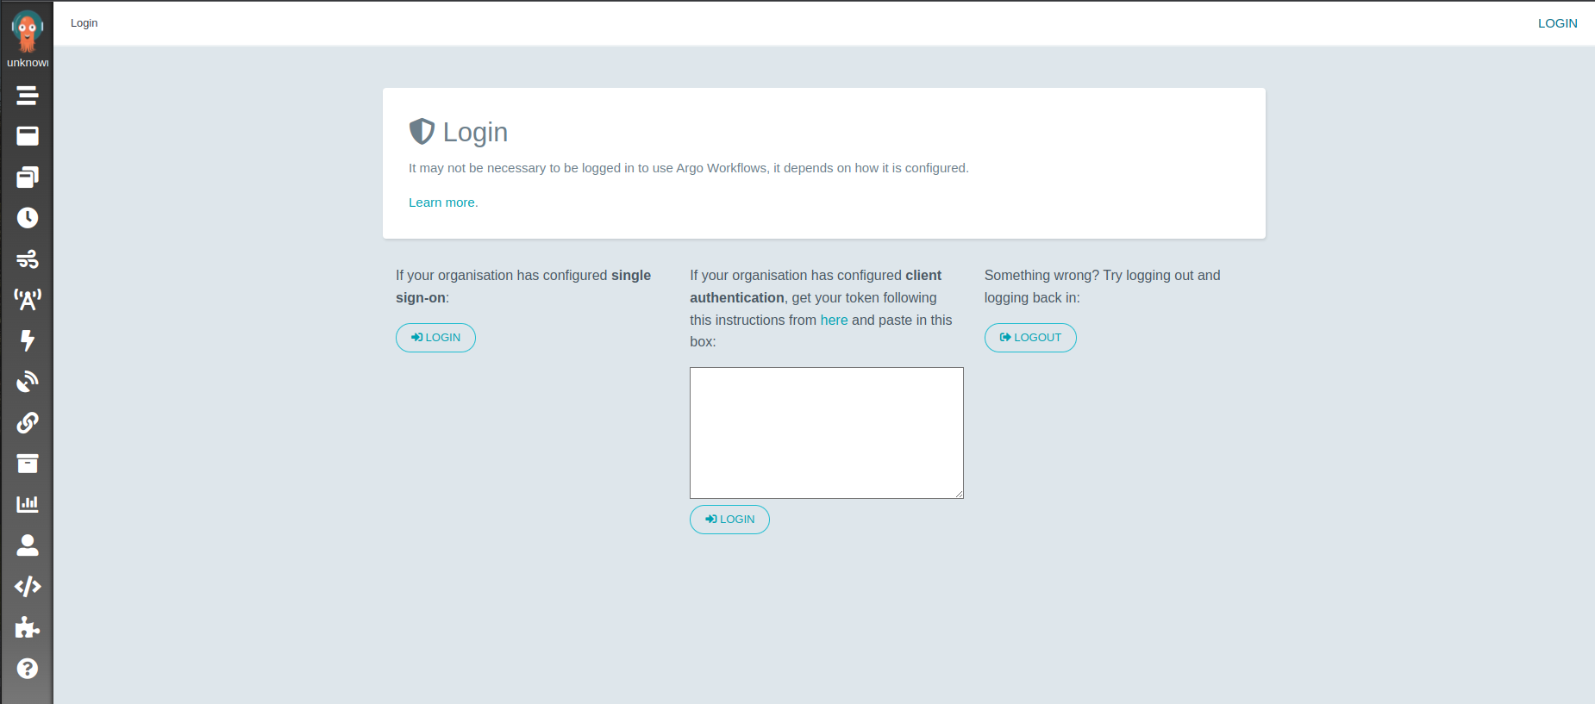The image size is (1595, 704).
Task: Click the satellite dish icon in sidebar
Action: [28, 382]
